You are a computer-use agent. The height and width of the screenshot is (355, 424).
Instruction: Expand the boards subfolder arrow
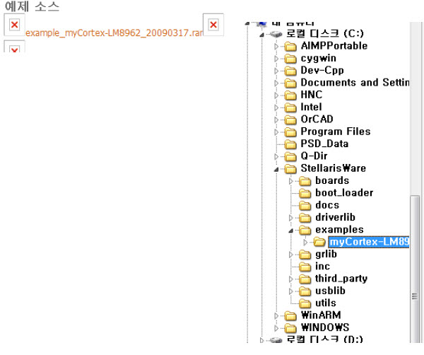click(x=290, y=181)
